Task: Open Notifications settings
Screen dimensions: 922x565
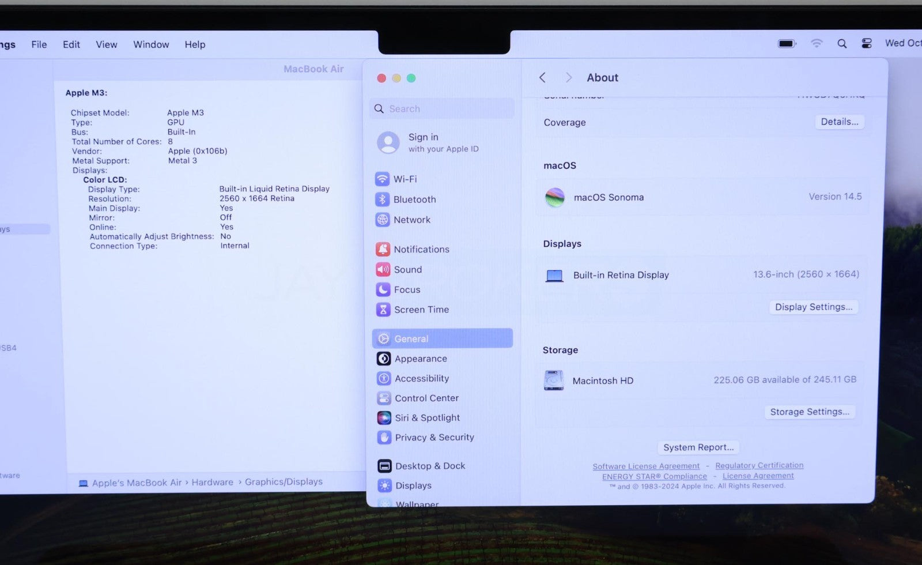Action: (421, 249)
